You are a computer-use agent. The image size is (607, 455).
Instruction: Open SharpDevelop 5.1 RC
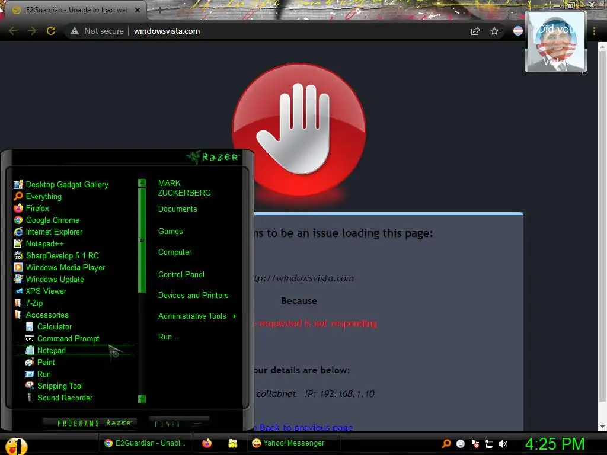pyautogui.click(x=56, y=256)
